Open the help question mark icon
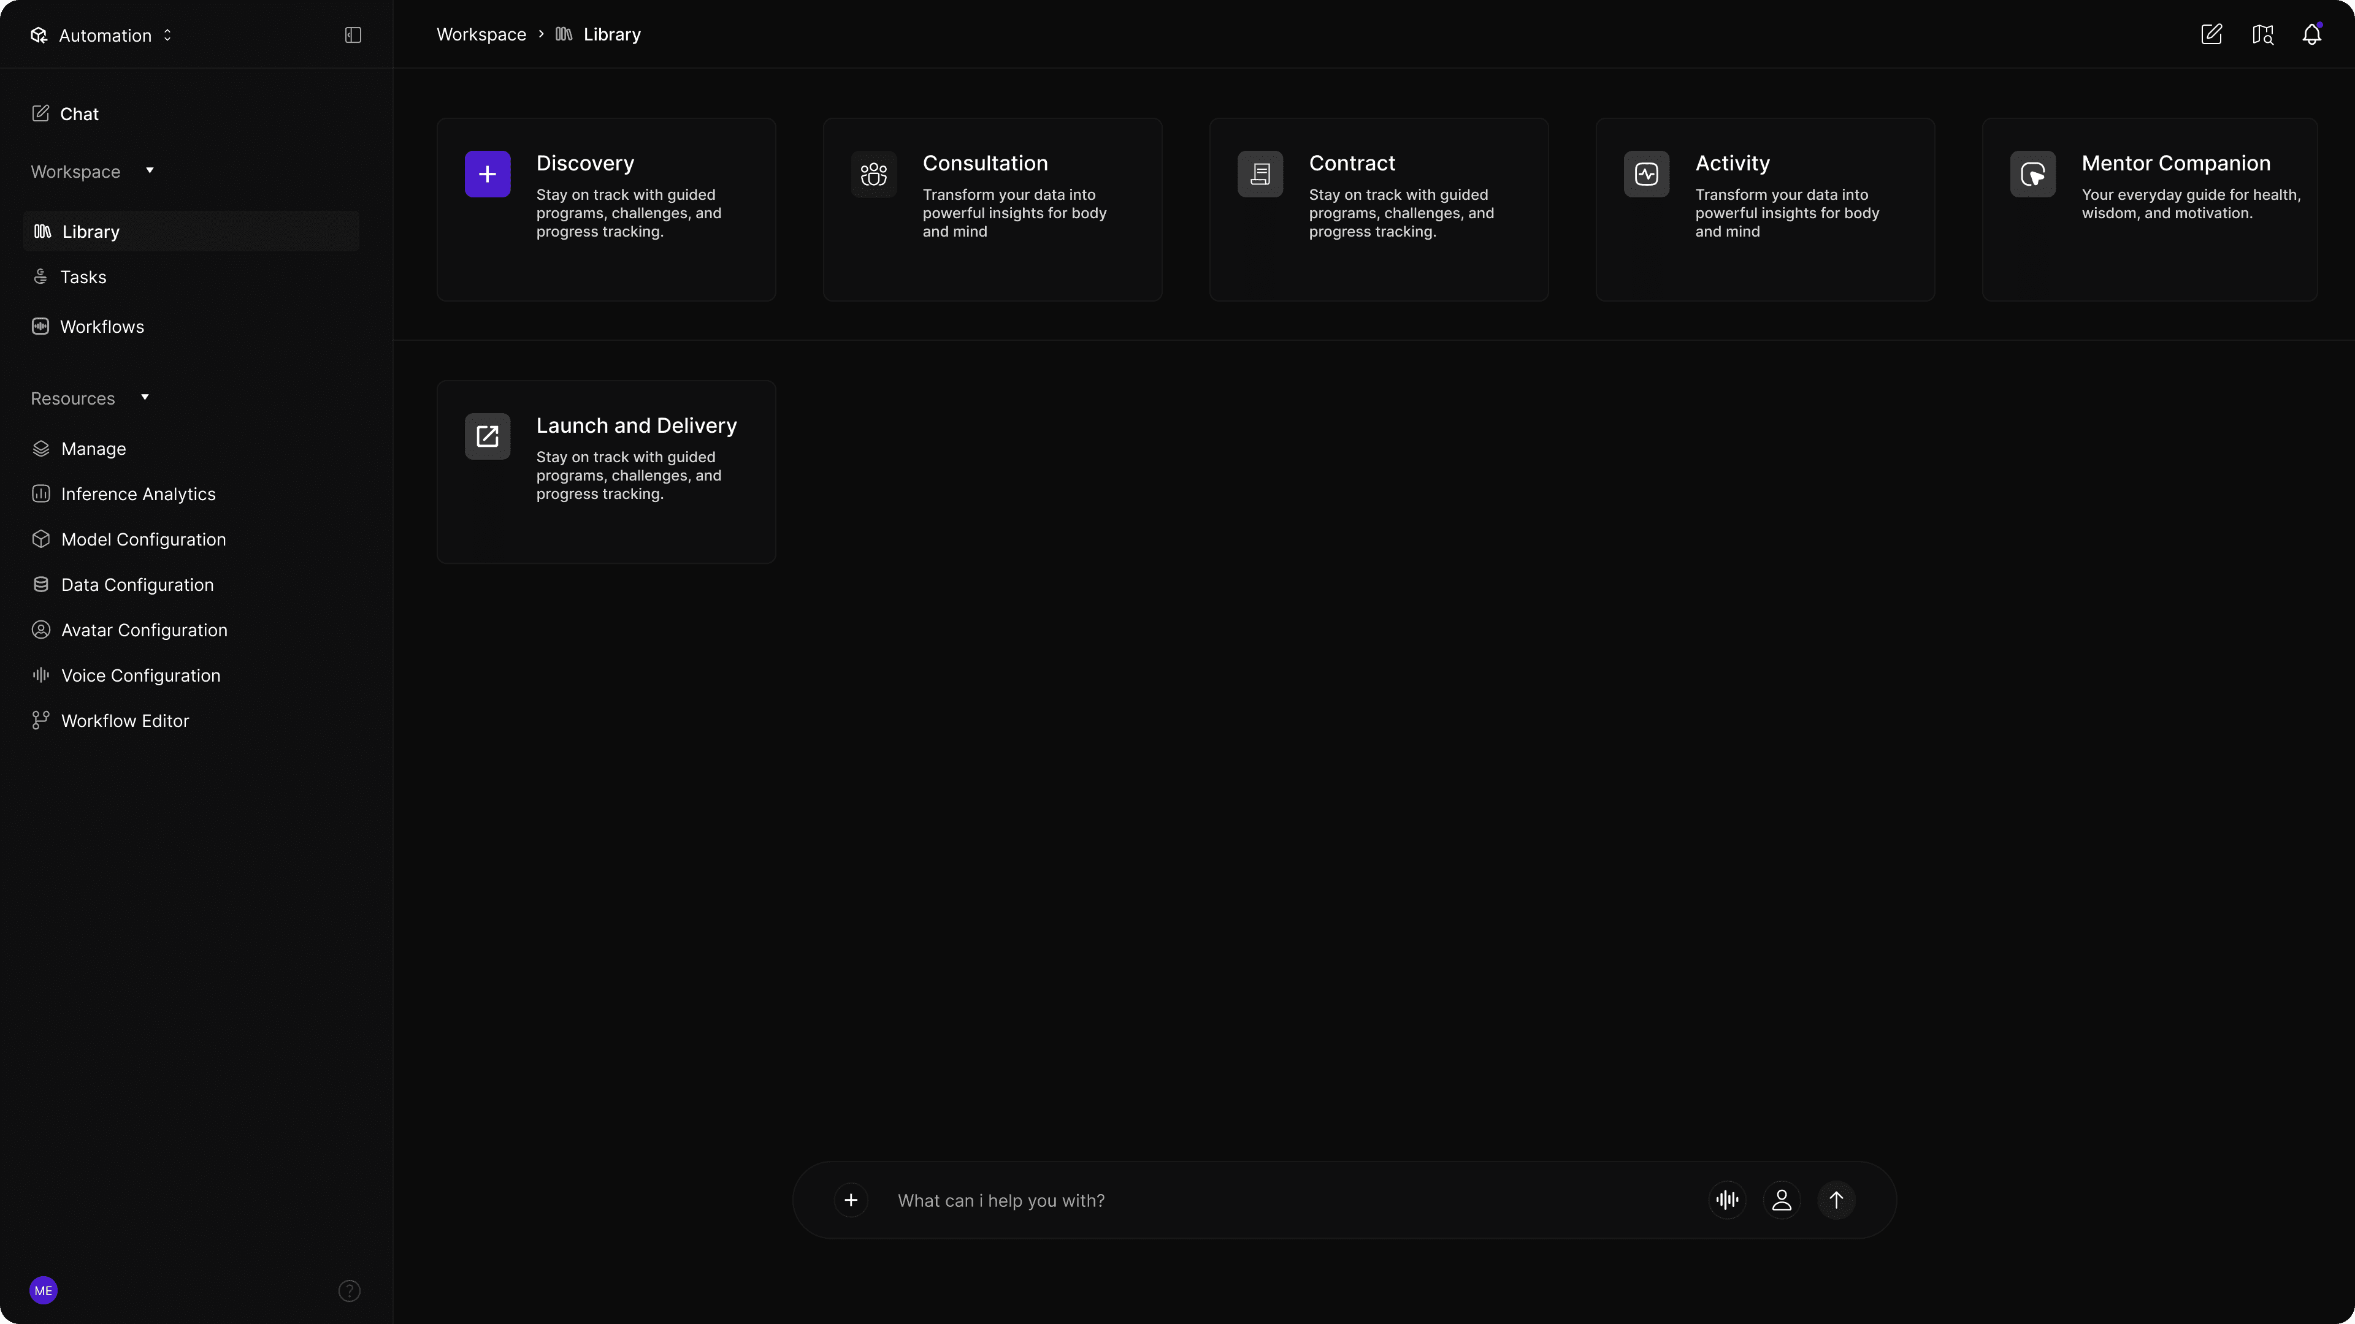Screen dimensions: 2355x1324 [349, 1290]
